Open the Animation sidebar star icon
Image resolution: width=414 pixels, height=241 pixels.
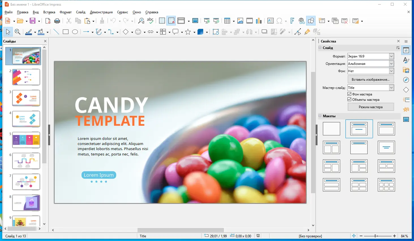[x=406, y=109]
